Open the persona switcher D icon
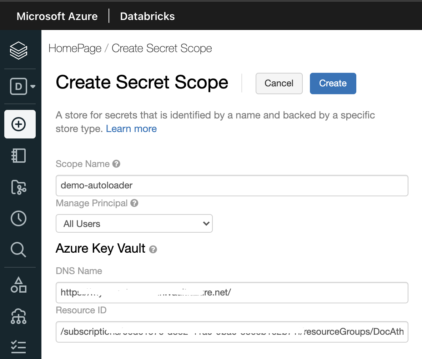 click(22, 86)
